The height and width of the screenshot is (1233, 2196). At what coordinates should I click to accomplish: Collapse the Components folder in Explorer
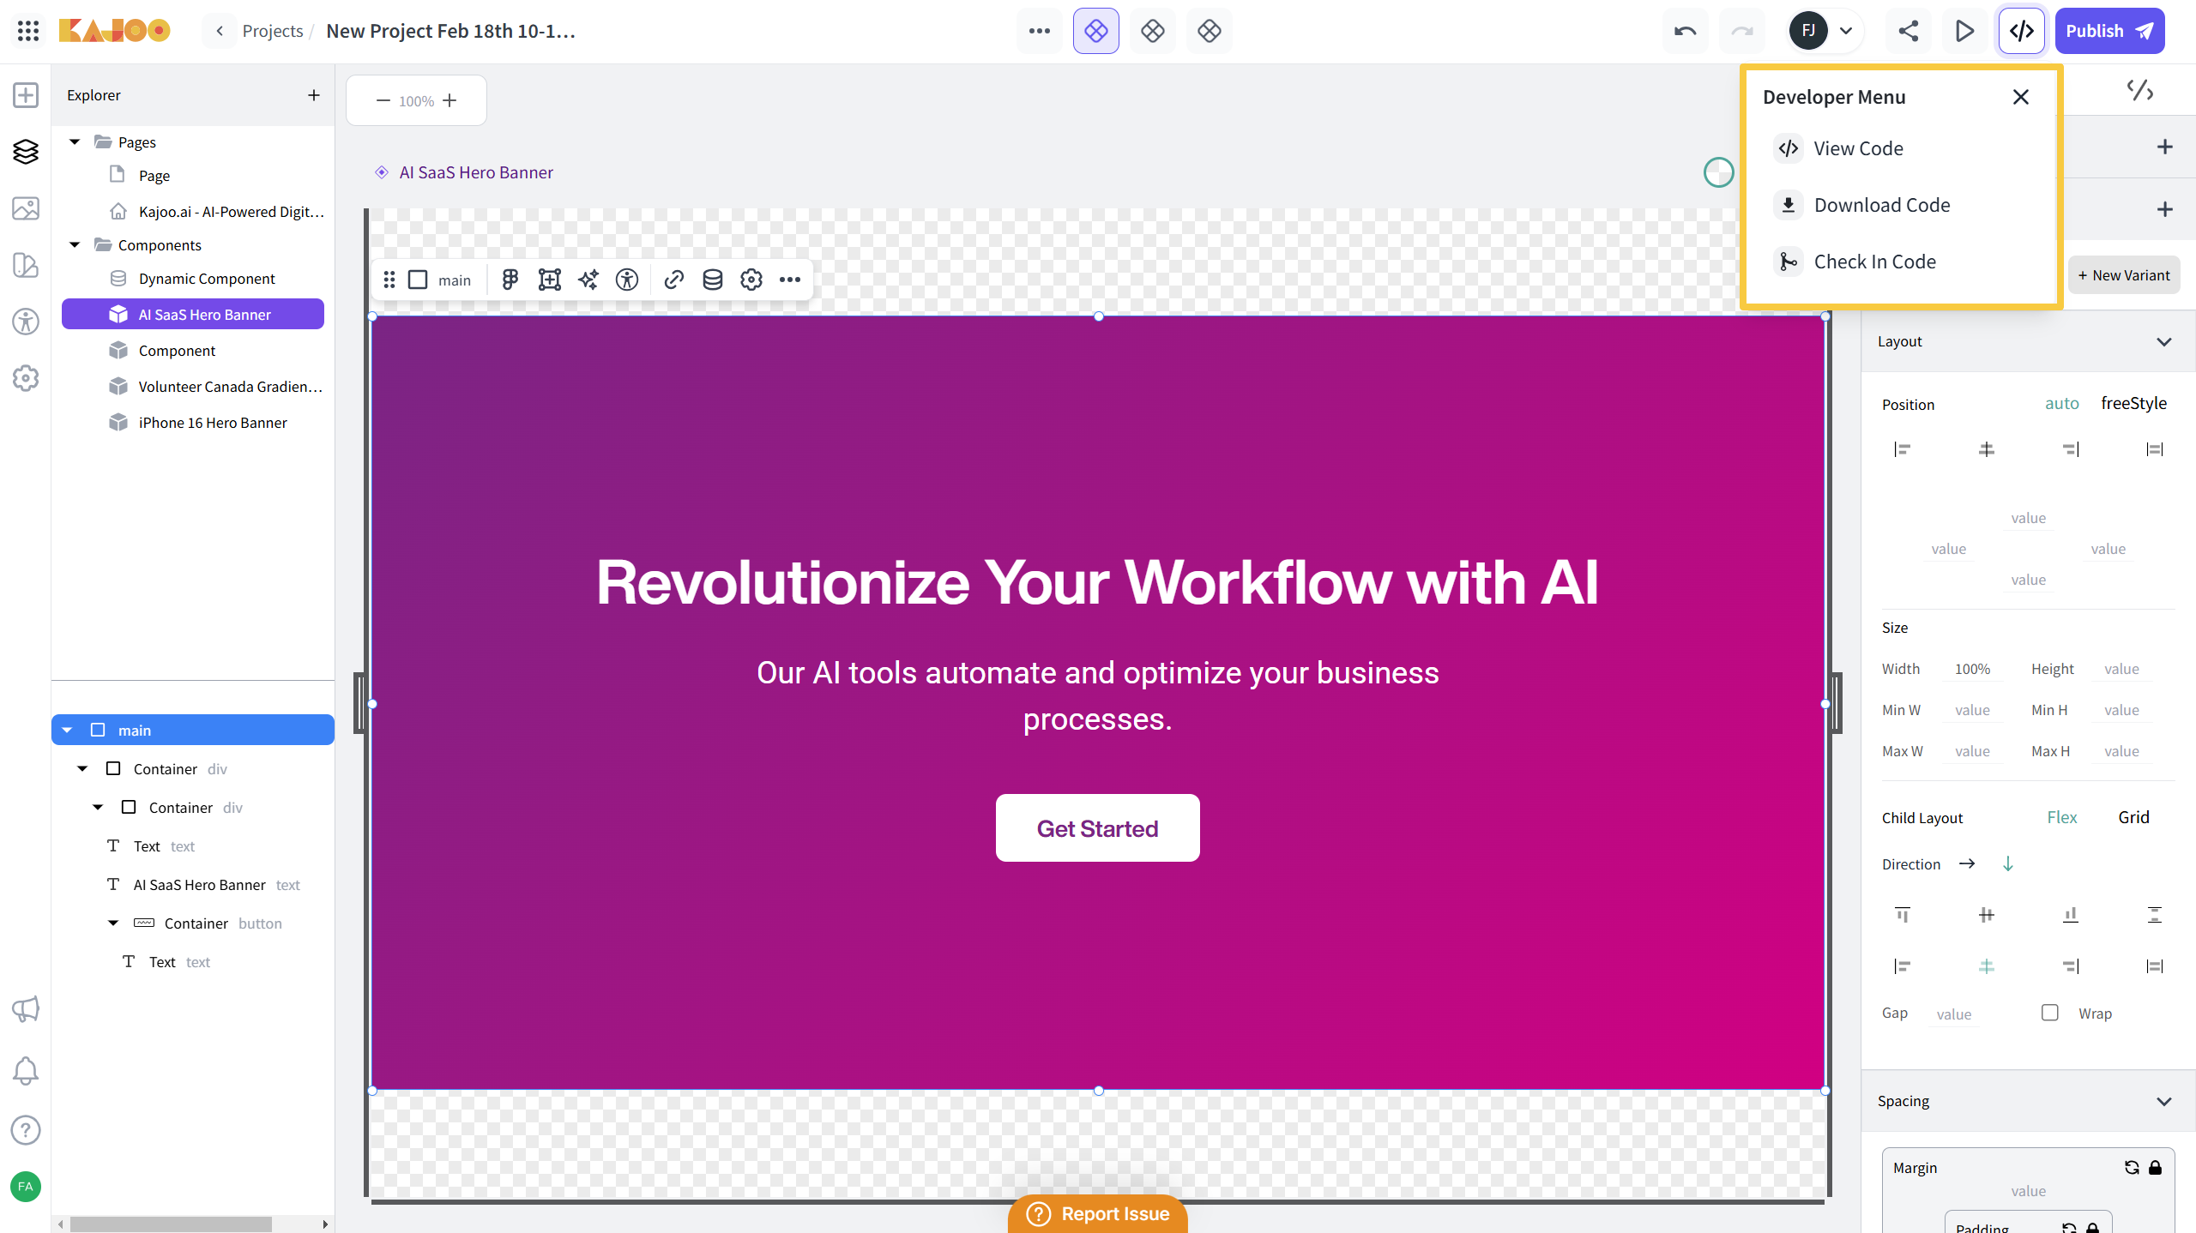point(75,245)
